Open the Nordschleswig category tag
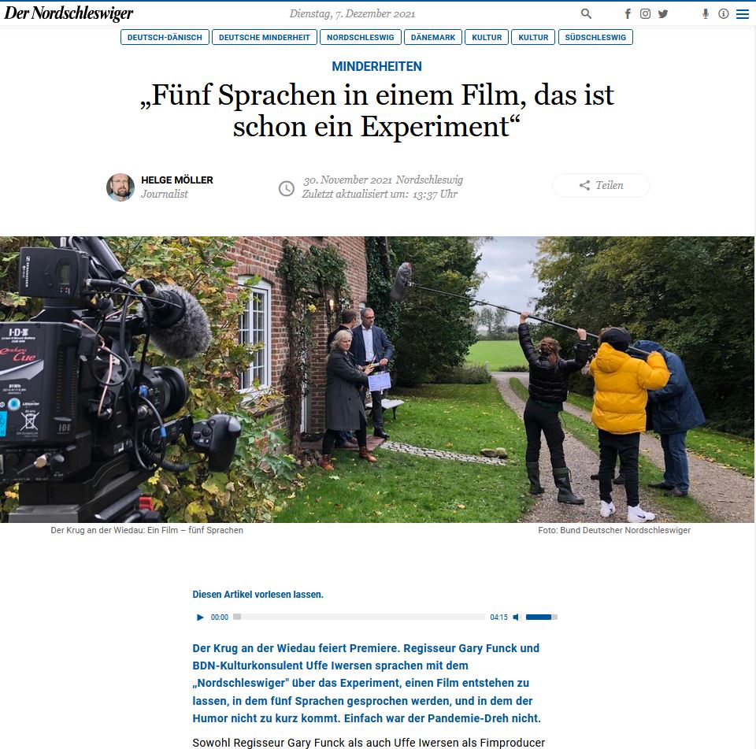This screenshot has height=749, width=756. point(360,37)
